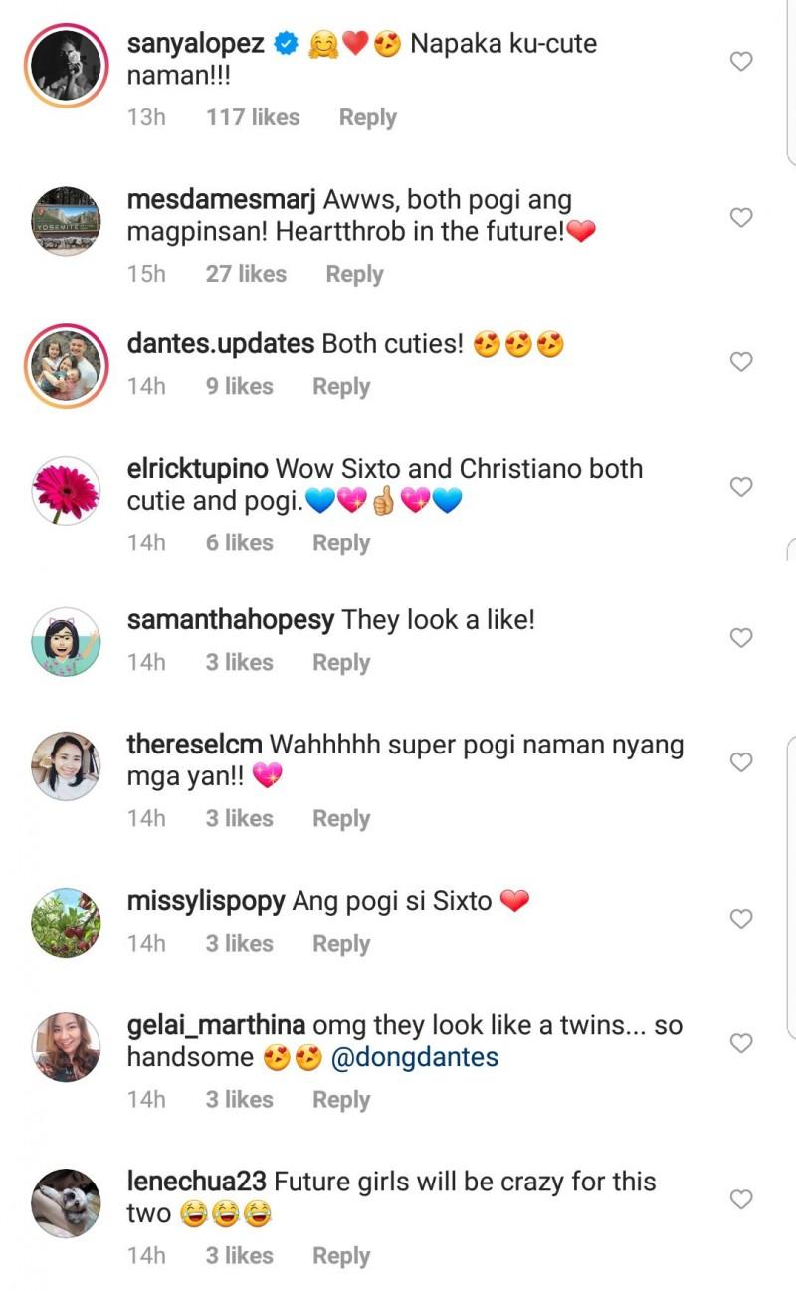The height and width of the screenshot is (1291, 796).
Task: Reply to sanyalopez's comment
Action: [x=367, y=117]
